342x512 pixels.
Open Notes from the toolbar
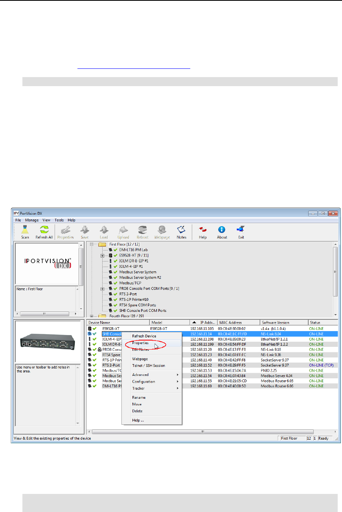pos(181,230)
